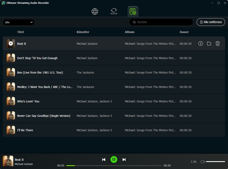Select the Don't Stop 'Til You Get Enough title

pos(37,58)
